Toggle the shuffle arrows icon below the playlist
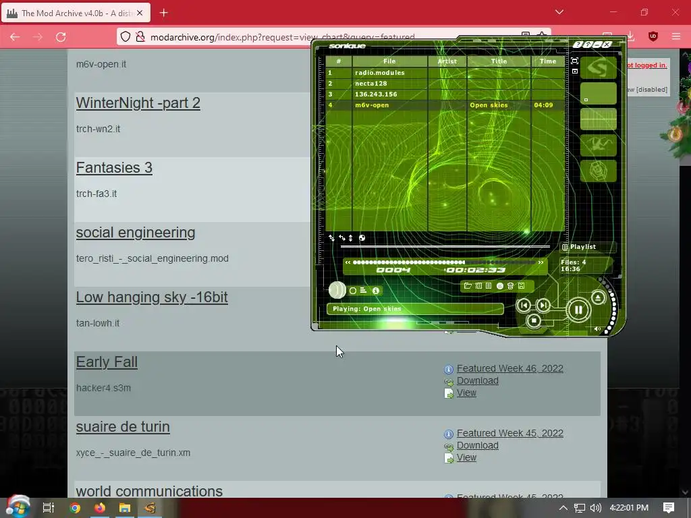The image size is (691, 518). [331, 238]
